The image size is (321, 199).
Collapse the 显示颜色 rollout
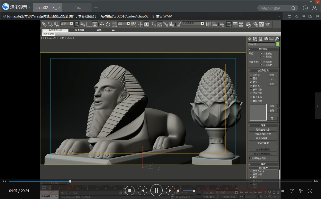(x=263, y=49)
